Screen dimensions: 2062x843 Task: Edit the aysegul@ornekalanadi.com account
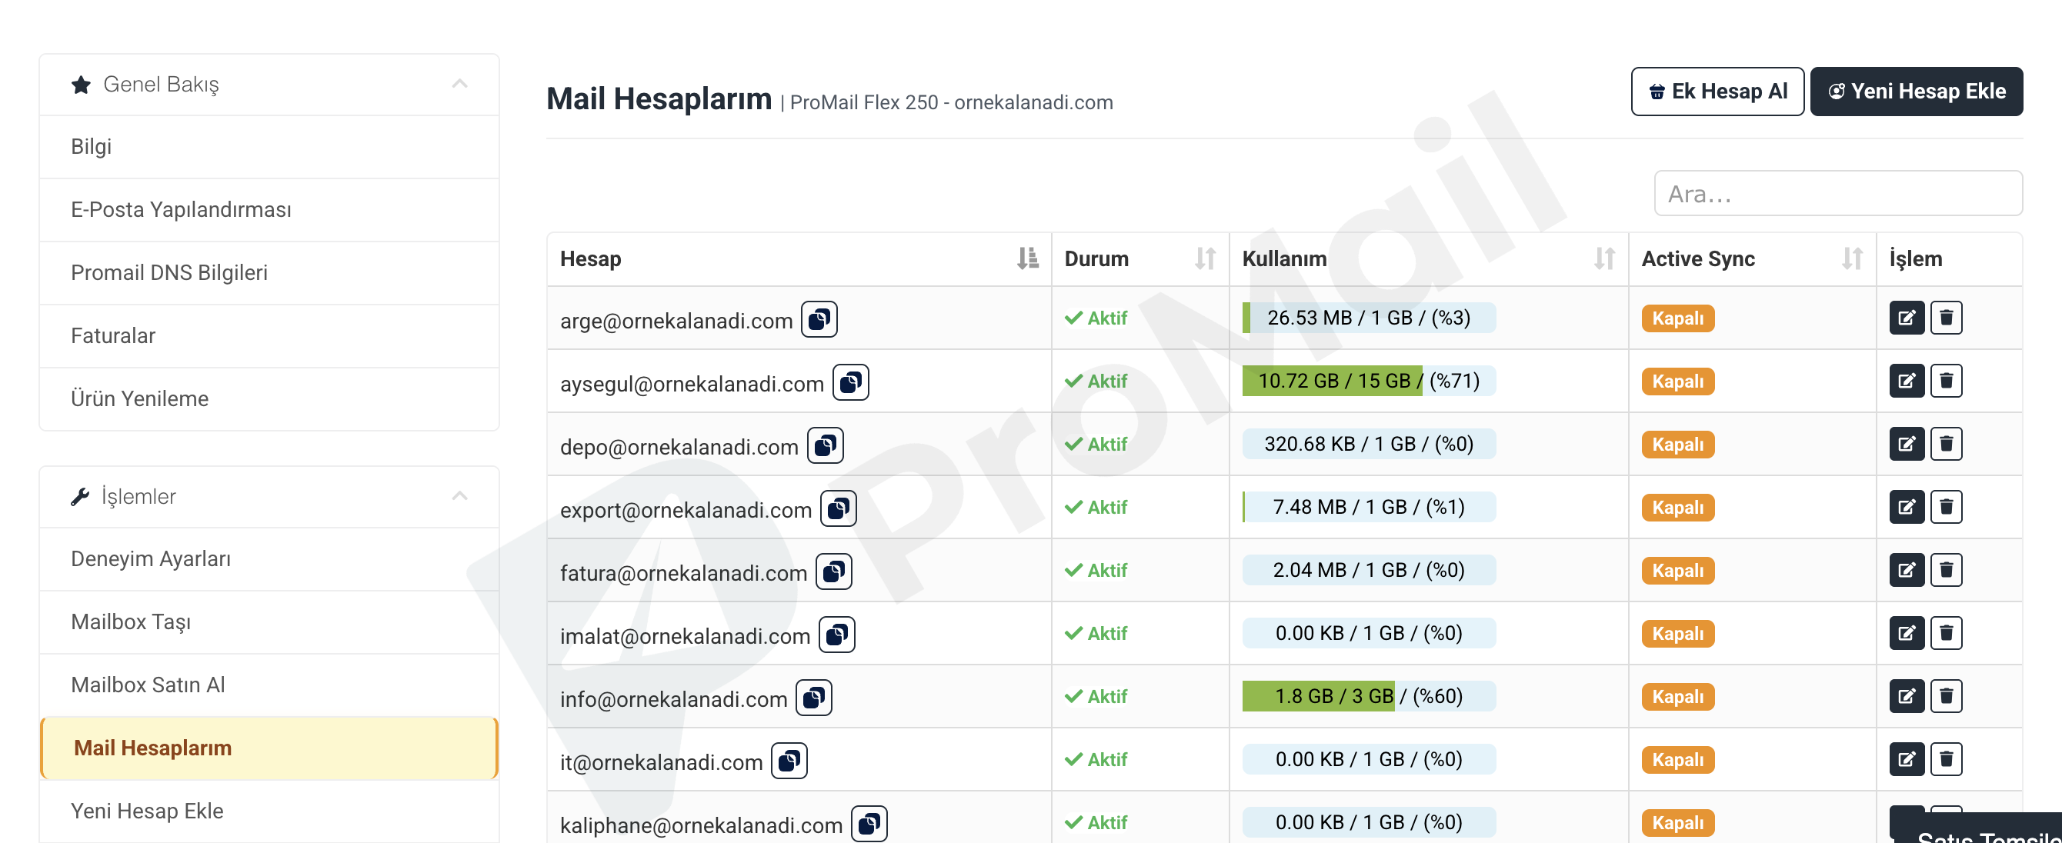click(x=1907, y=381)
